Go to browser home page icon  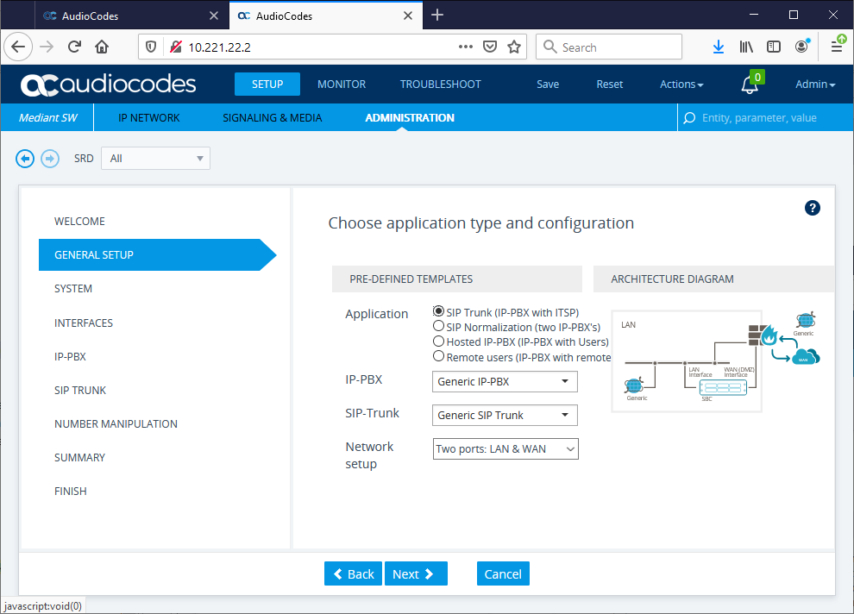(102, 47)
